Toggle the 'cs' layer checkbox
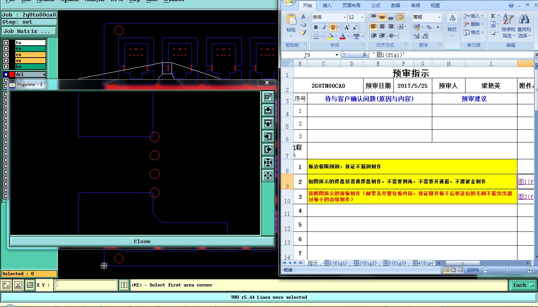Image resolution: width=538 pixels, height=307 pixels. coord(6,55)
